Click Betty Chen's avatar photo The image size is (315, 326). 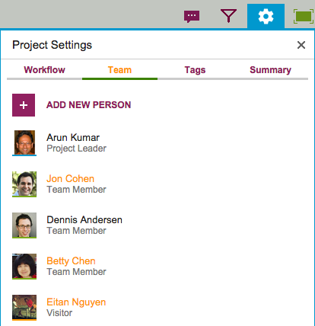[x=24, y=267]
